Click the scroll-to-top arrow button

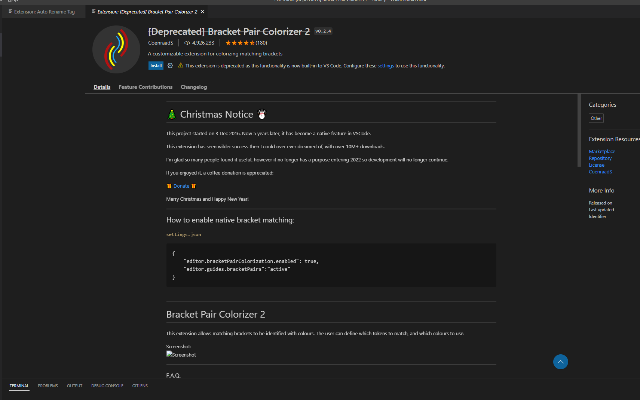(560, 362)
